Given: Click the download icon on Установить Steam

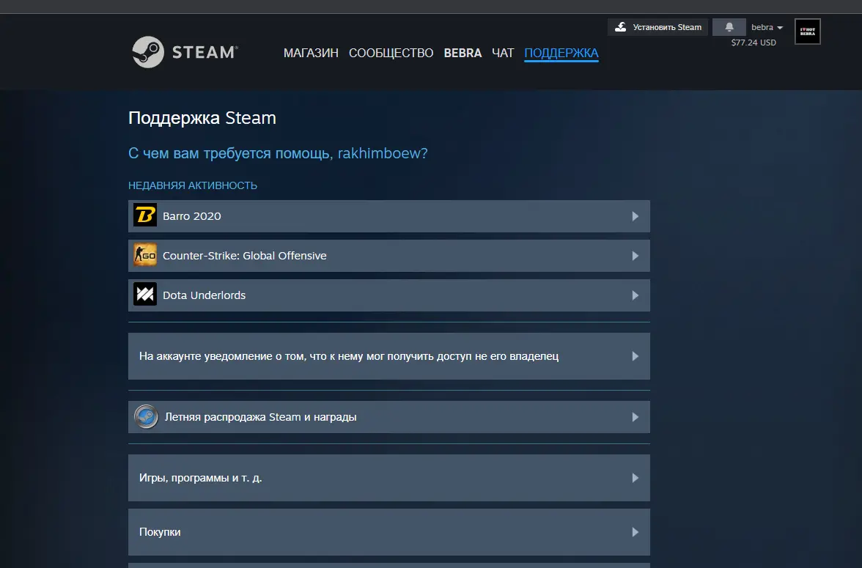Looking at the screenshot, I should coord(621,27).
